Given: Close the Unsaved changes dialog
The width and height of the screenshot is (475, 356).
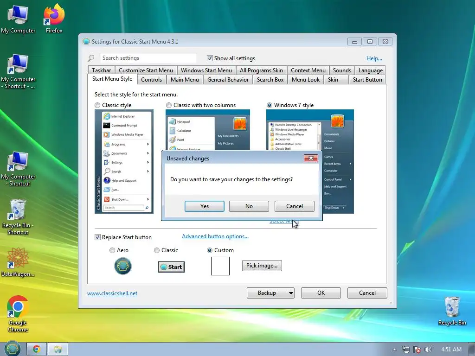Looking at the screenshot, I should 311,159.
